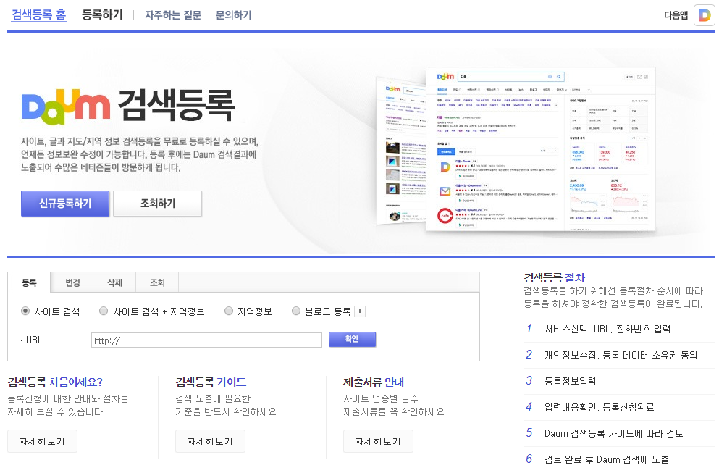
Task: Switch to the 변경 tab
Action: [72, 282]
